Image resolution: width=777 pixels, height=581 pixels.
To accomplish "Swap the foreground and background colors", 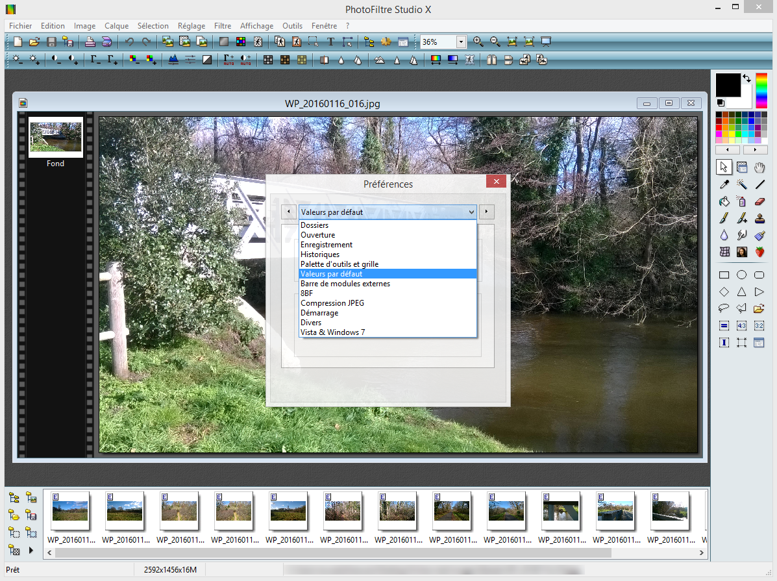I will [746, 79].
